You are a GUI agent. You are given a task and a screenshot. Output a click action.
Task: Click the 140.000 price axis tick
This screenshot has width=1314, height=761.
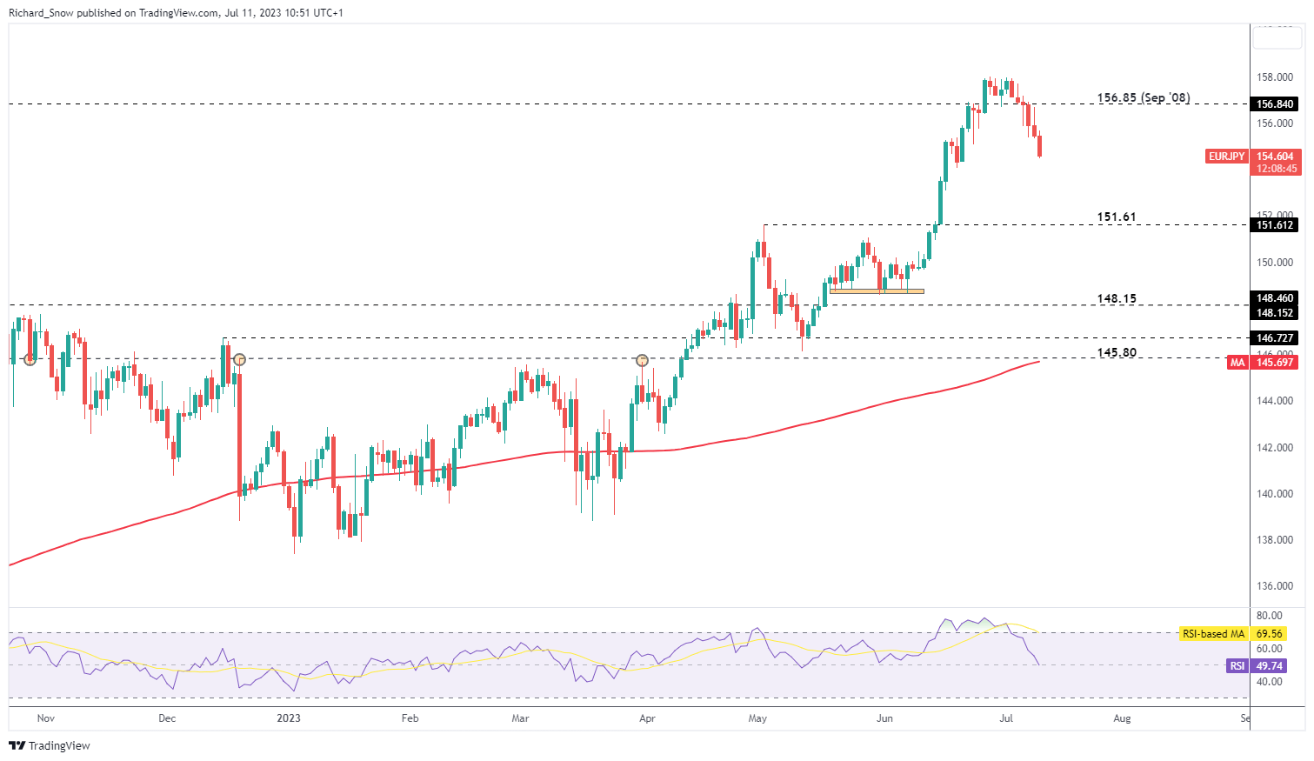(1275, 494)
